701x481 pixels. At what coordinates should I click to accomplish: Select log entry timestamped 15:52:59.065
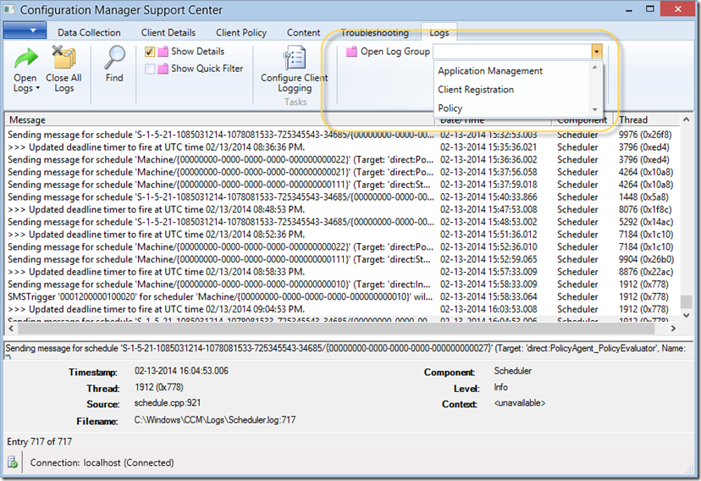[x=342, y=260]
